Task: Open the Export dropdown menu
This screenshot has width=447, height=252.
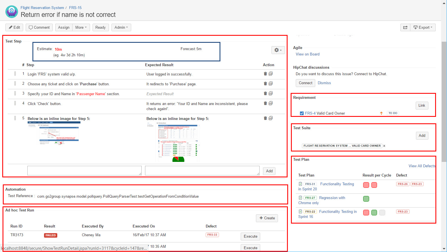Action: coord(423,27)
